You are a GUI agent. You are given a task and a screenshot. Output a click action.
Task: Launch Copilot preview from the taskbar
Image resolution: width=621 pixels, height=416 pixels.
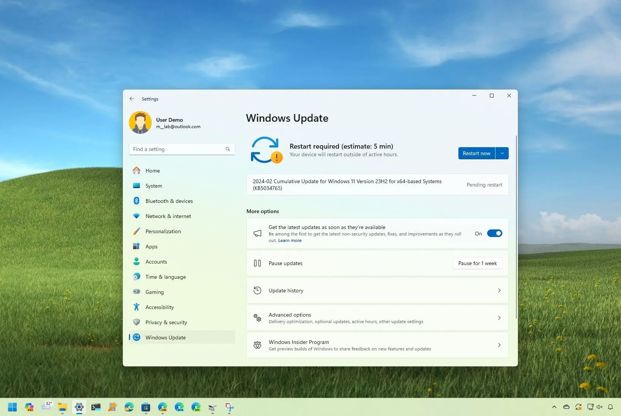point(29,407)
